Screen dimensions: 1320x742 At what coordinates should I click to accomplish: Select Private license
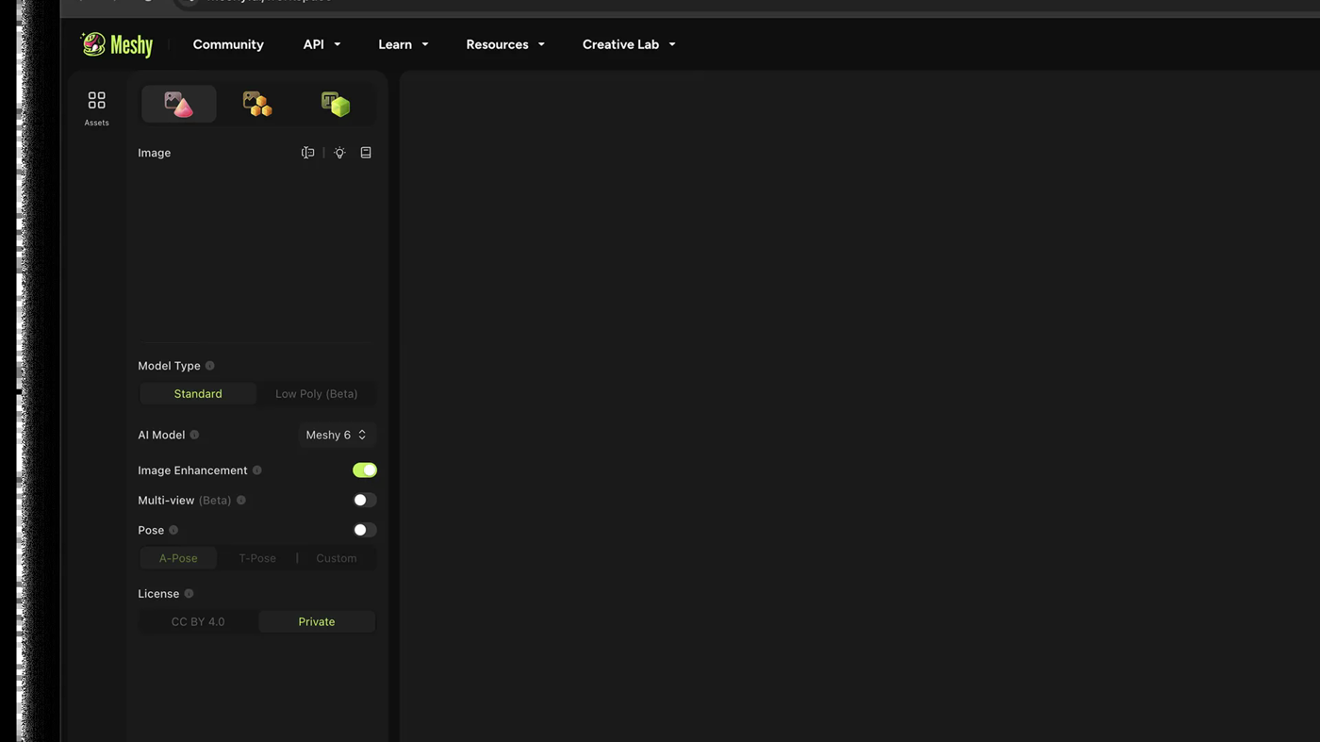click(x=317, y=622)
